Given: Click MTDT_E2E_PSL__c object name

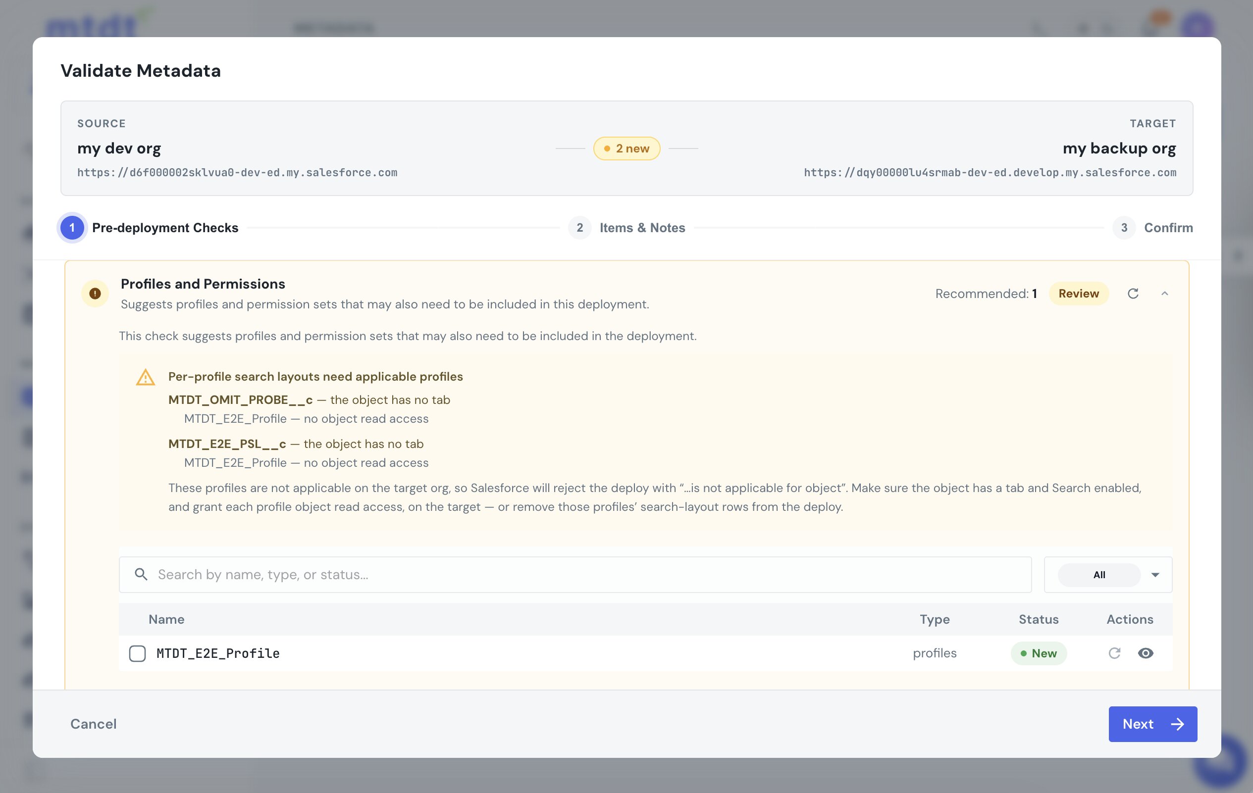Looking at the screenshot, I should [227, 444].
